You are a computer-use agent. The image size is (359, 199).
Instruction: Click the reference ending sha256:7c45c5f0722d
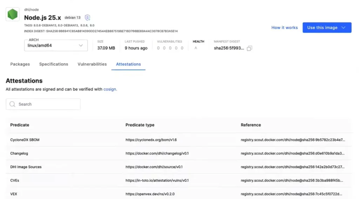click(x=291, y=194)
